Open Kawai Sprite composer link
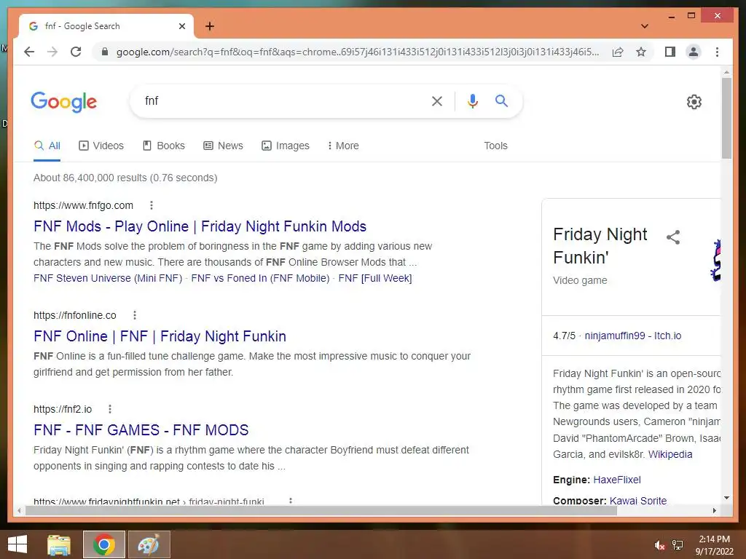 (x=638, y=501)
